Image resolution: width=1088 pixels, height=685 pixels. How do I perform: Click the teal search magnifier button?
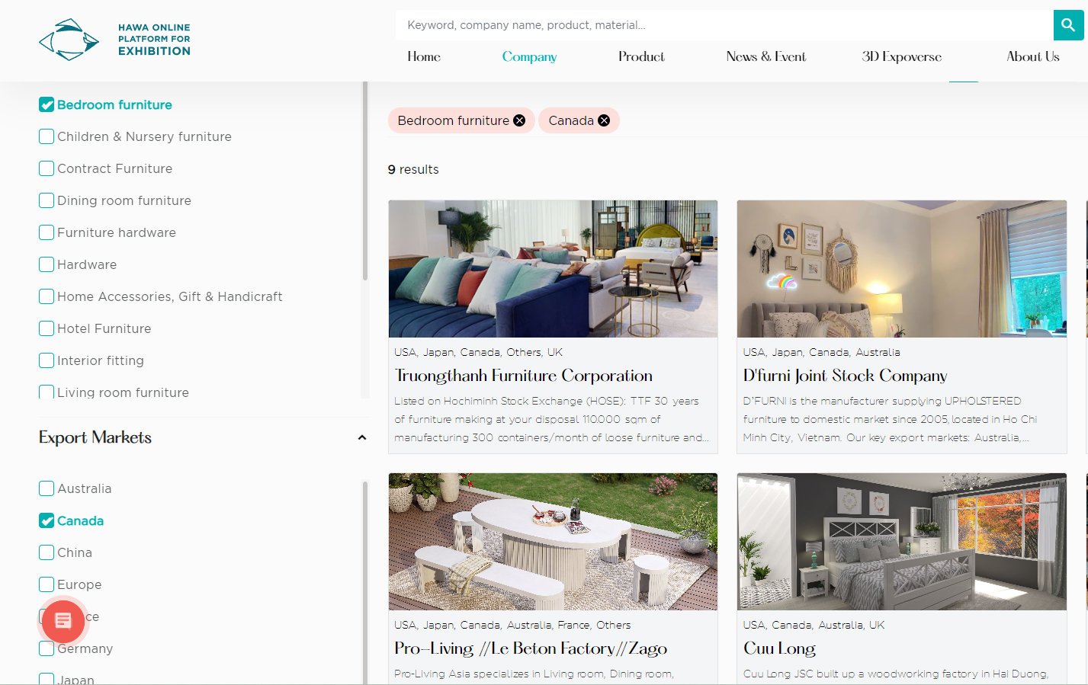click(x=1068, y=25)
